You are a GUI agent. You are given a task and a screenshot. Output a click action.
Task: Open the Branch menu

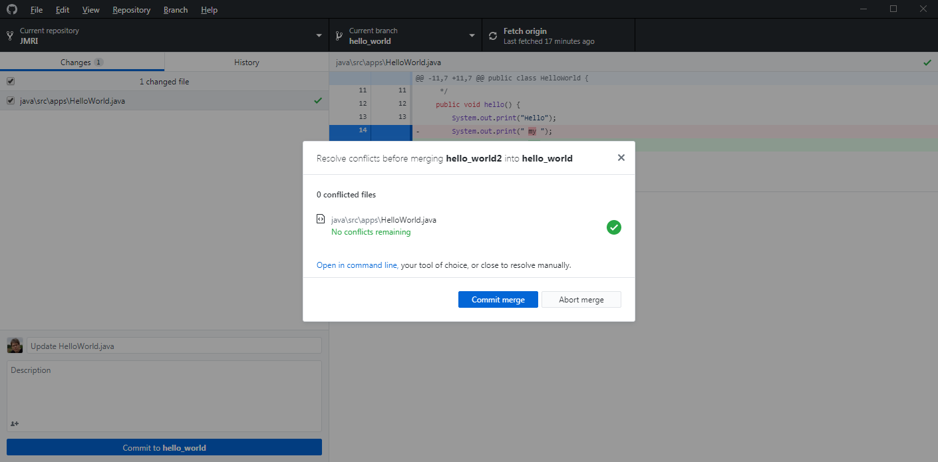click(176, 10)
